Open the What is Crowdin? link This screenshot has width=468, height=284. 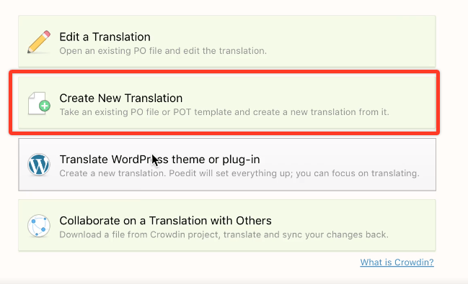click(x=397, y=262)
